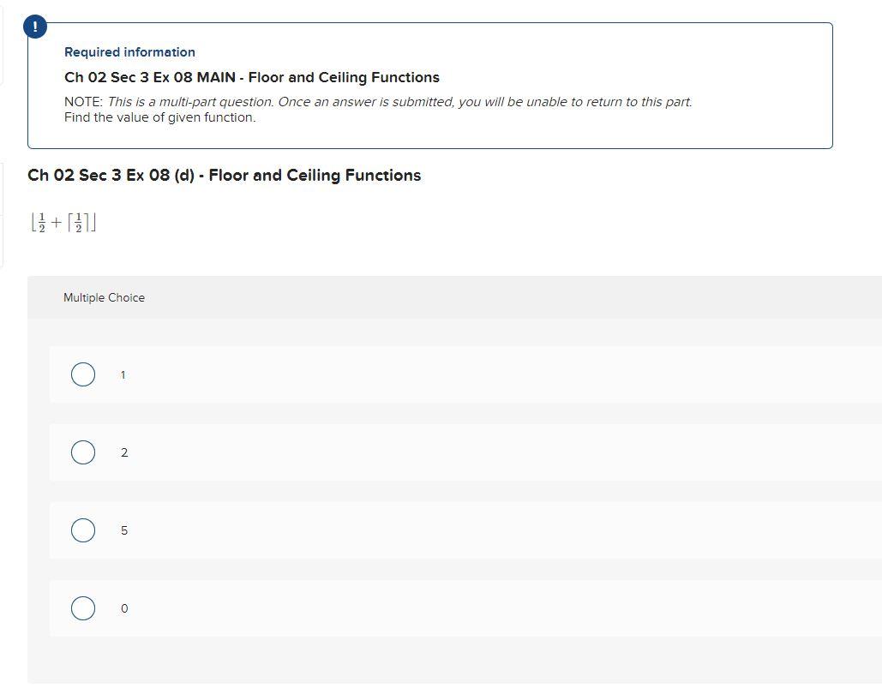Click the exclamation alert icon
882x700 pixels.
click(34, 26)
